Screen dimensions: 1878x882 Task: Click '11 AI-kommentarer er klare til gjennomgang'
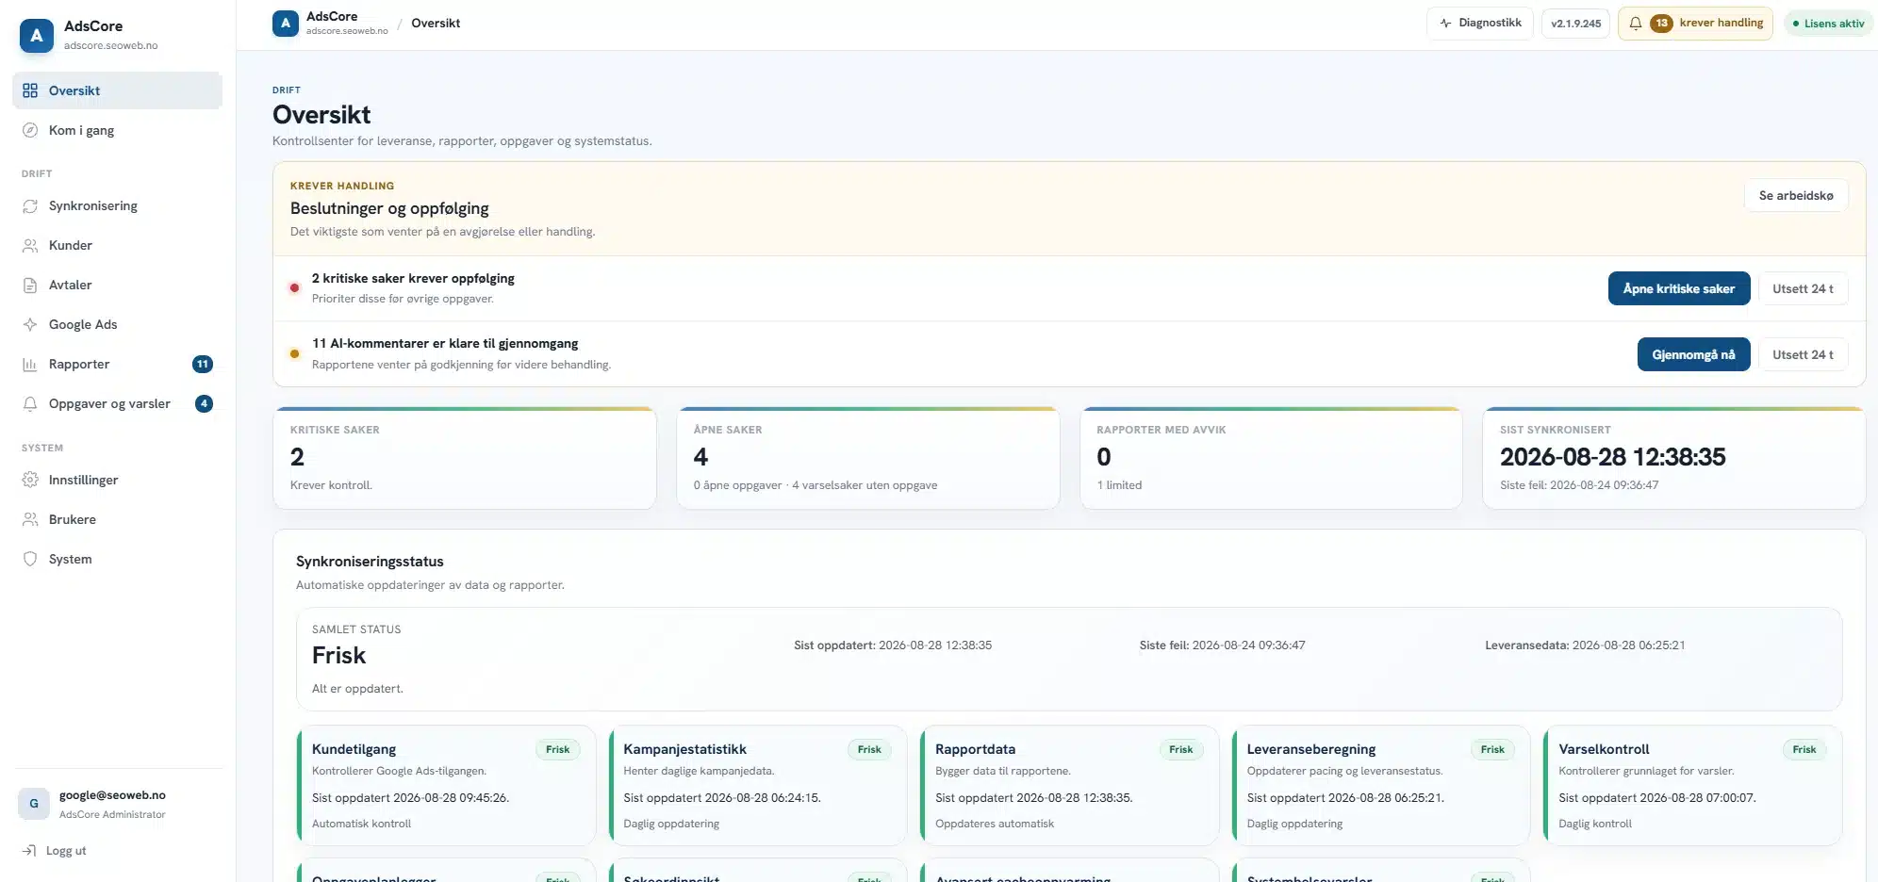445,343
